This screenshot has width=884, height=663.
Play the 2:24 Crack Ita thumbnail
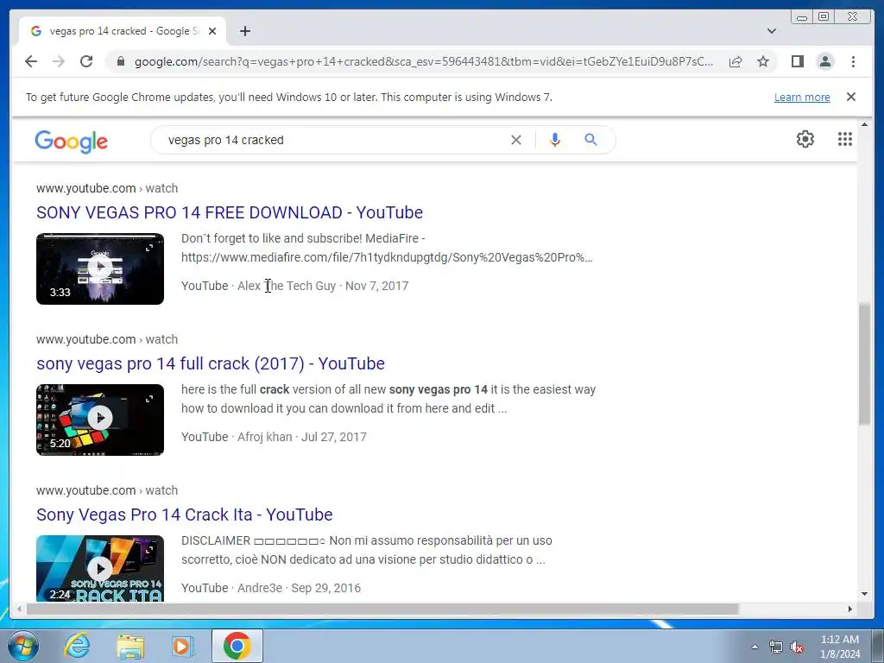click(x=100, y=568)
